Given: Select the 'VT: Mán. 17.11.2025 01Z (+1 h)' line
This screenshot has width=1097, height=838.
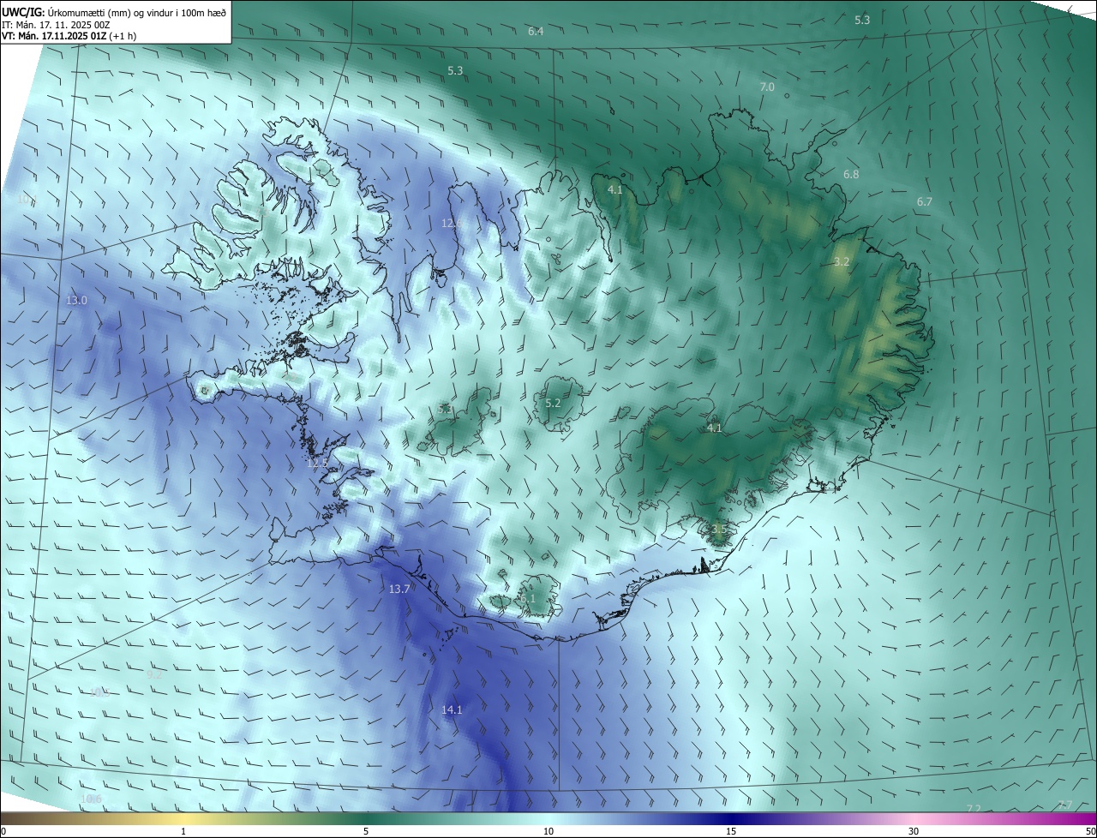Looking at the screenshot, I should click(69, 36).
